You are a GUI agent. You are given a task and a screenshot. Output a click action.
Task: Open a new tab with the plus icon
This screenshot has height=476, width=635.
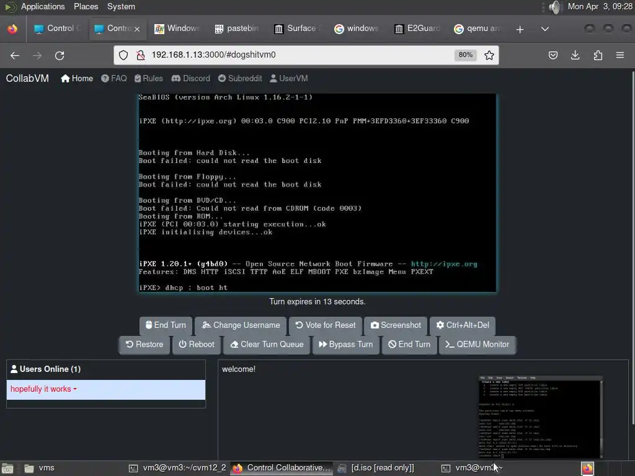click(520, 29)
